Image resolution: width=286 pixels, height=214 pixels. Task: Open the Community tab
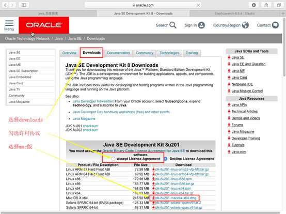pos(145,53)
